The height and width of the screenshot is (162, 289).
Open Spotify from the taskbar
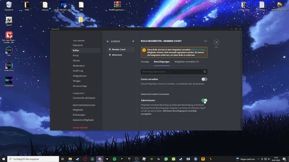click(x=114, y=159)
